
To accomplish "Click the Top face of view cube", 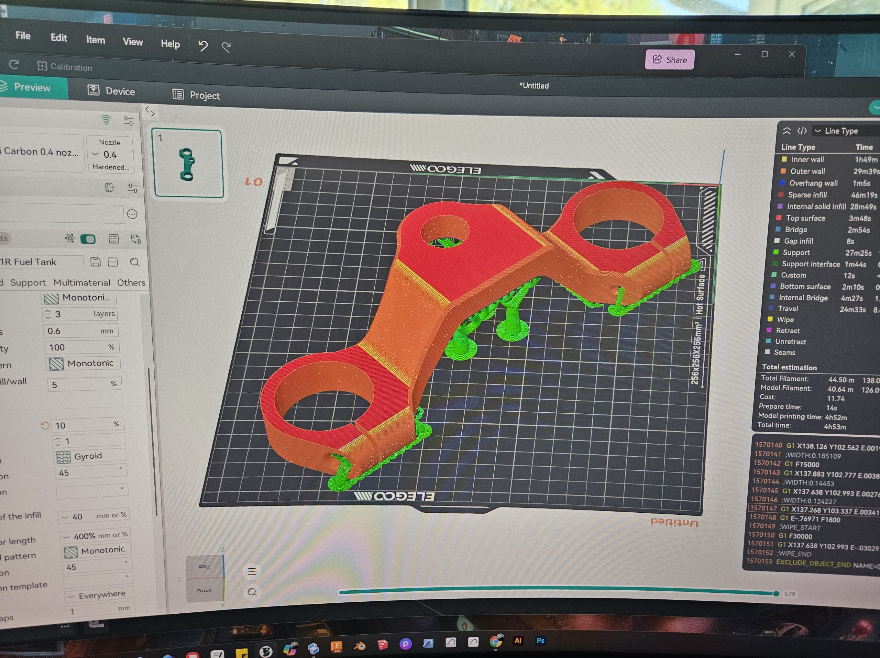I will coord(205,566).
